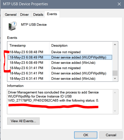Screen dimensions: 124x140
Task: Select the 6:08:48 PM Device not migrated event
Action: pos(60,52)
